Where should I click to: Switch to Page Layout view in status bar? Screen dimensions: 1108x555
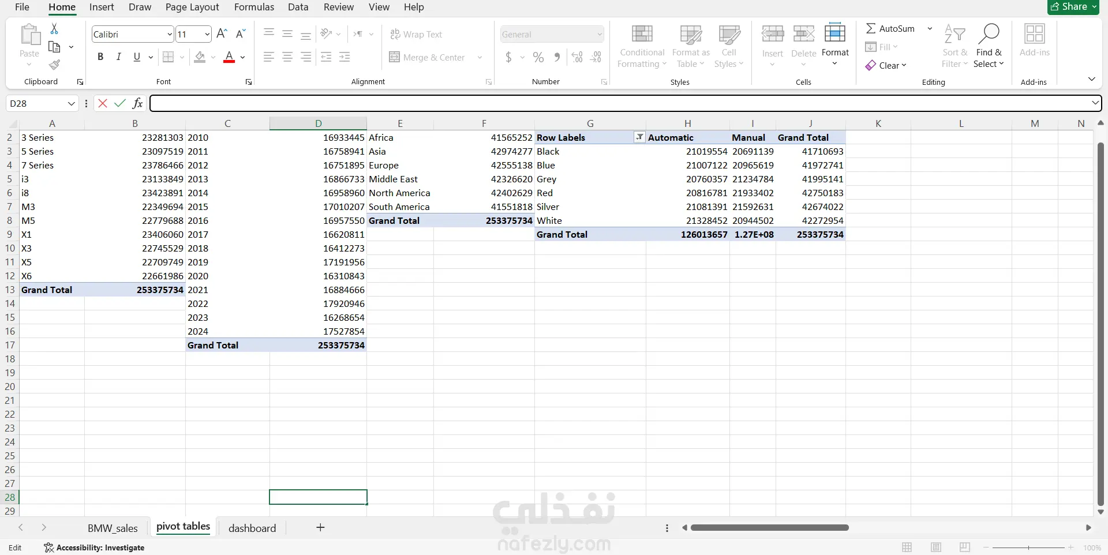pos(935,547)
